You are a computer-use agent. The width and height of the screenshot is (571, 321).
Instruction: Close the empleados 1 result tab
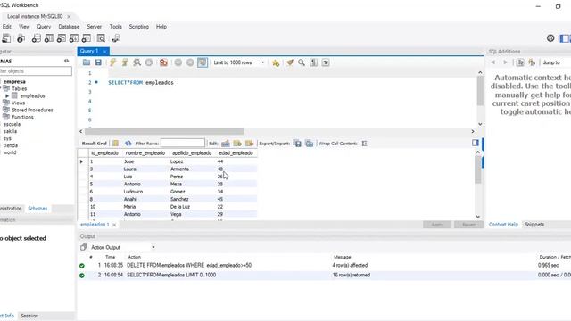tap(114, 225)
